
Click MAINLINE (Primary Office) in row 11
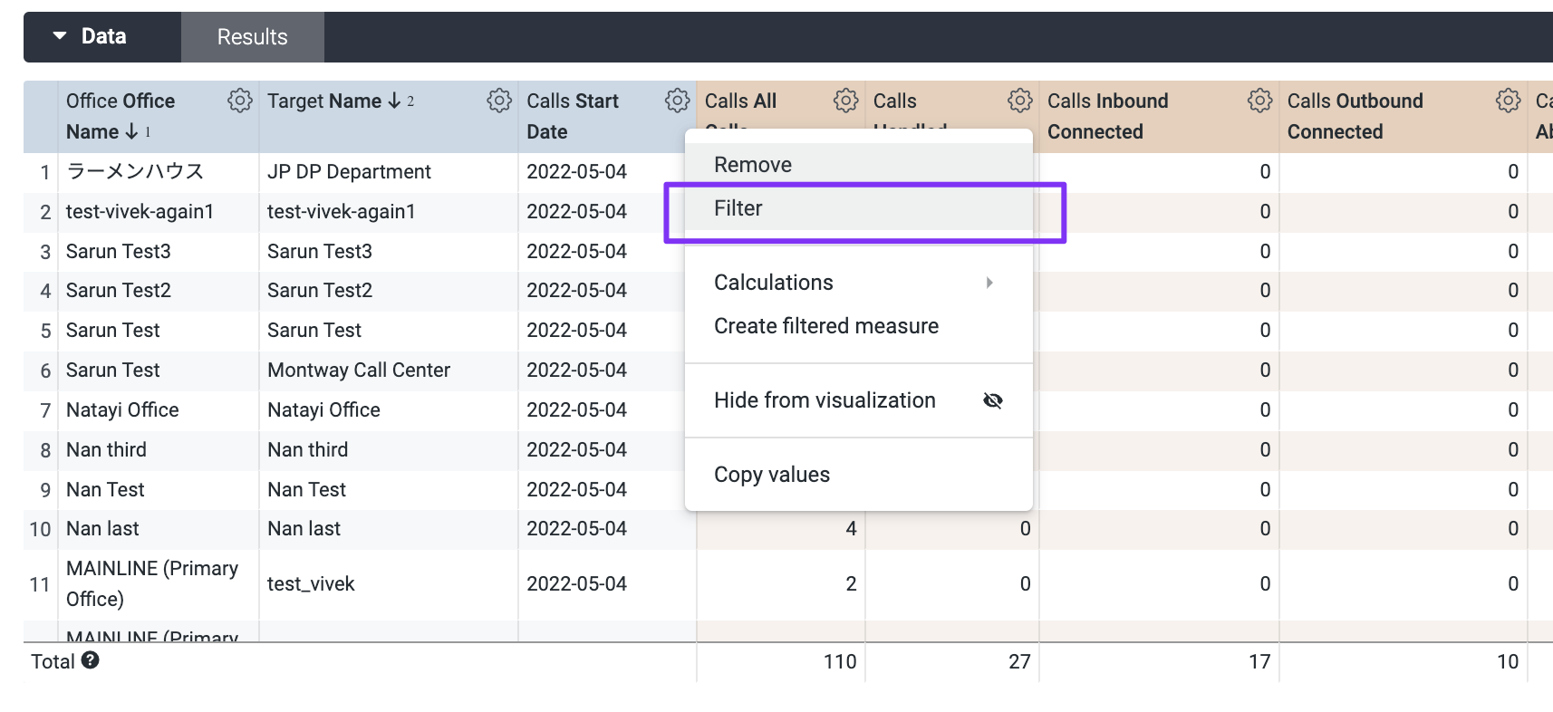click(152, 583)
